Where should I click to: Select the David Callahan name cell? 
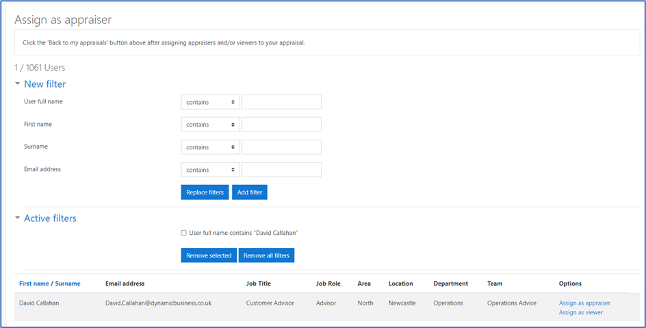click(39, 303)
